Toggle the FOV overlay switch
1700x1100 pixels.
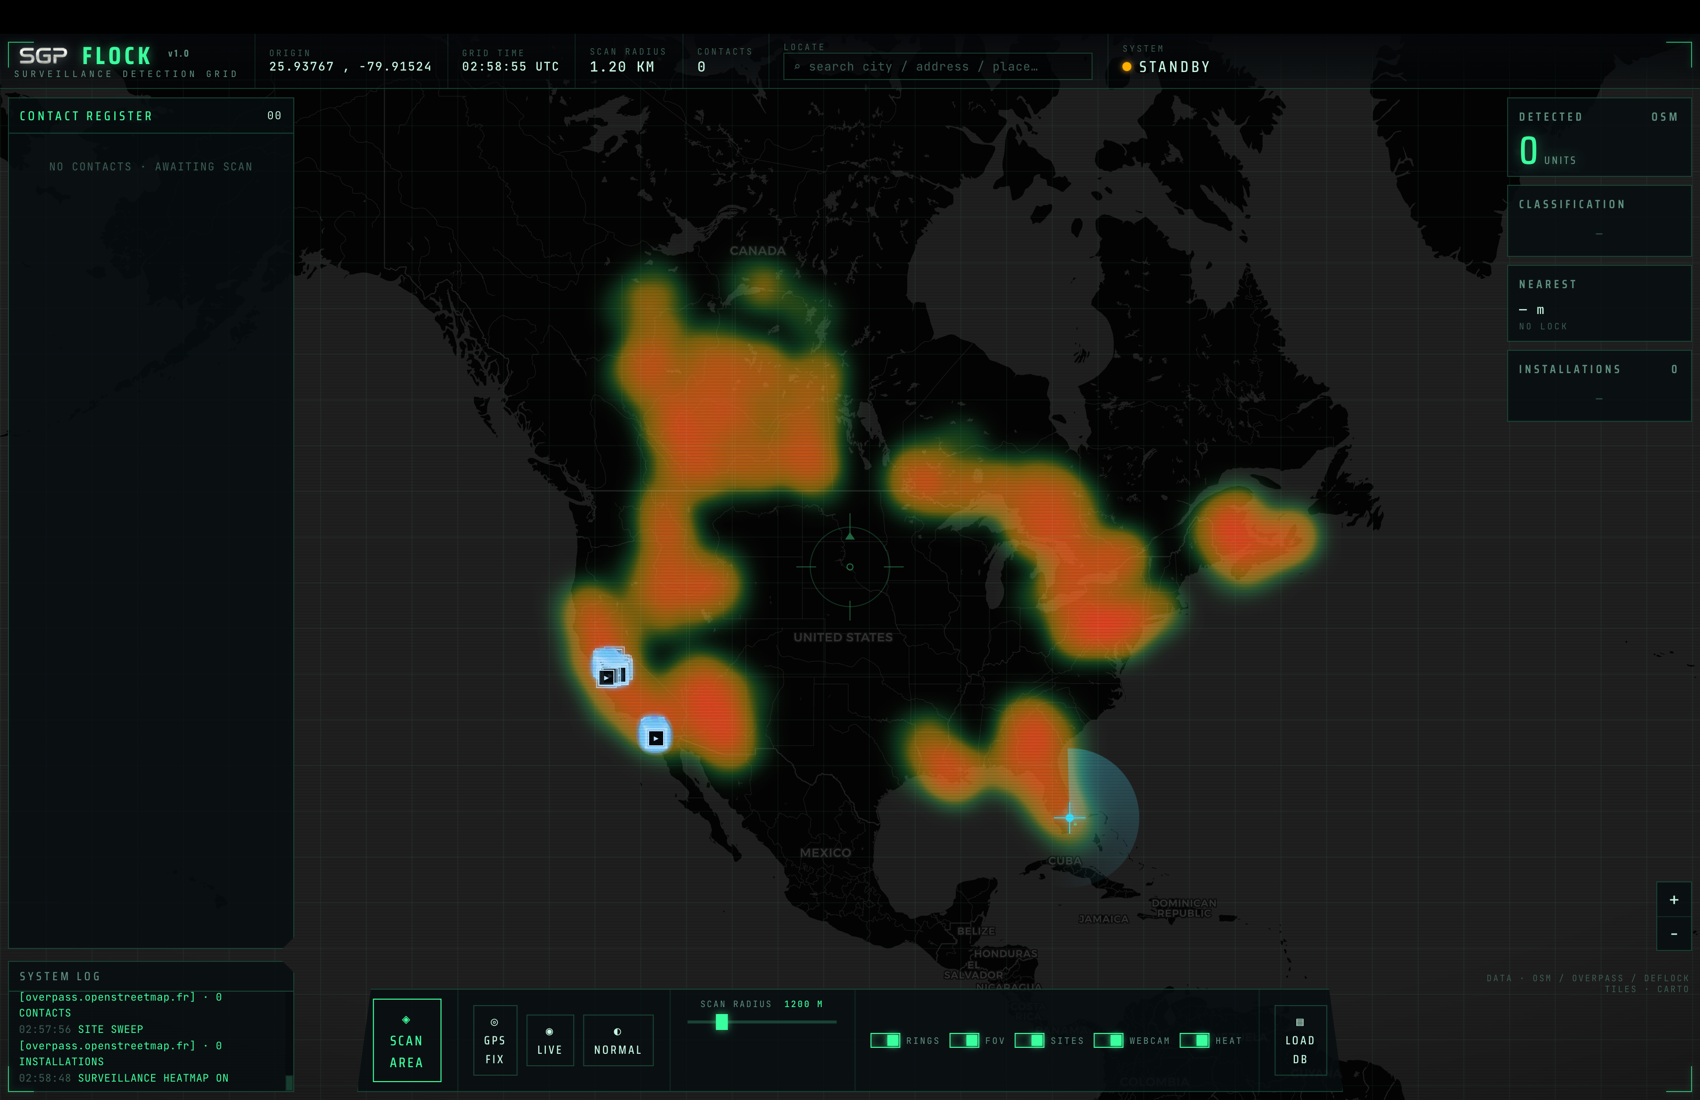coord(964,1040)
